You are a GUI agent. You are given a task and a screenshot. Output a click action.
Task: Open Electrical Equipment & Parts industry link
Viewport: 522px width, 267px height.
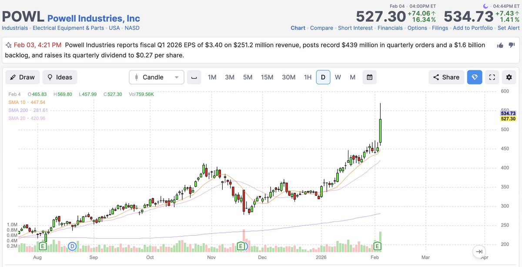pyautogui.click(x=68, y=28)
